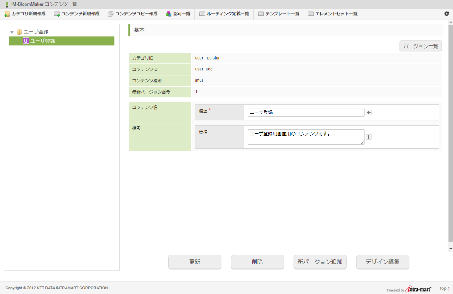This screenshot has width=453, height=294.
Task: Click the テンプレート一覧 list icon
Action: (261, 14)
